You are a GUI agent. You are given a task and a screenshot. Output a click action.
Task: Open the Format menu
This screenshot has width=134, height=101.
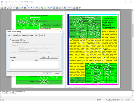coord(21,5)
